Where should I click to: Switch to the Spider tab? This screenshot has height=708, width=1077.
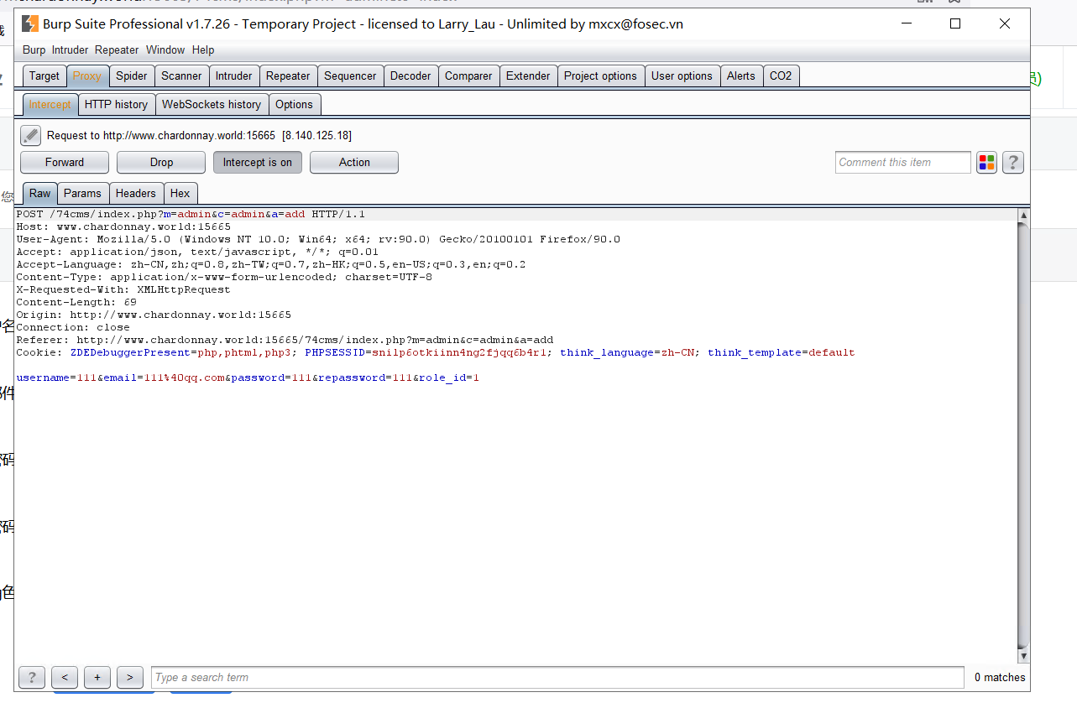tap(132, 75)
